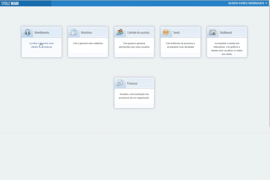Click the Controle de usuários people icon

(120, 32)
